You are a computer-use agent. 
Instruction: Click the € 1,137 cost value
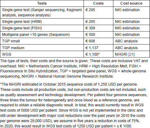(x=92, y=48)
